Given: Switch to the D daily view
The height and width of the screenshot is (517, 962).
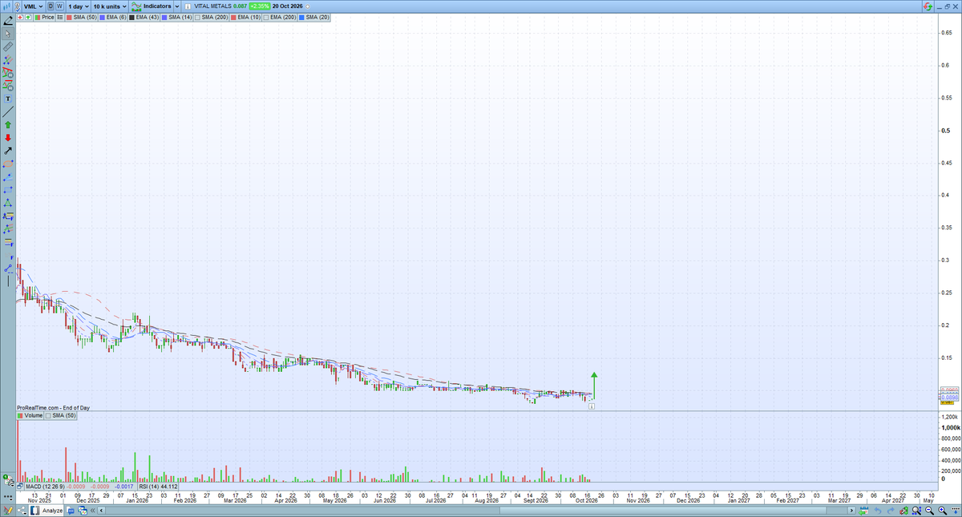Looking at the screenshot, I should click(51, 6).
